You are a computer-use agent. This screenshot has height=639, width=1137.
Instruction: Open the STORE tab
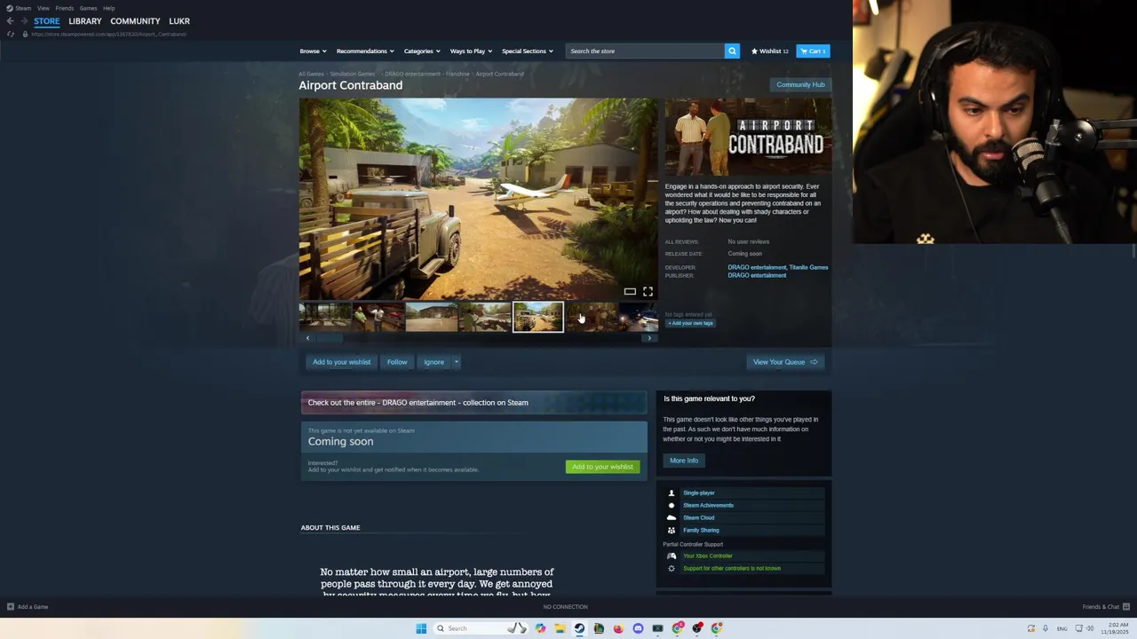pyautogui.click(x=47, y=21)
